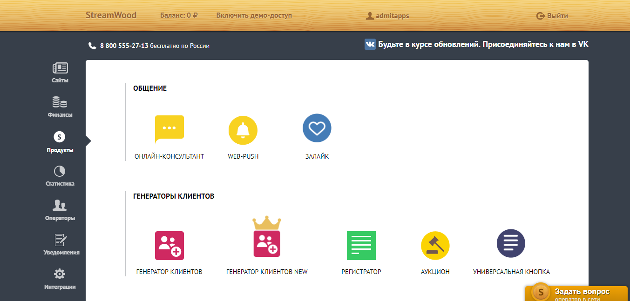Viewport: 630px width, 301px height.
Task: Click the Web-Push bell icon
Action: tap(243, 130)
